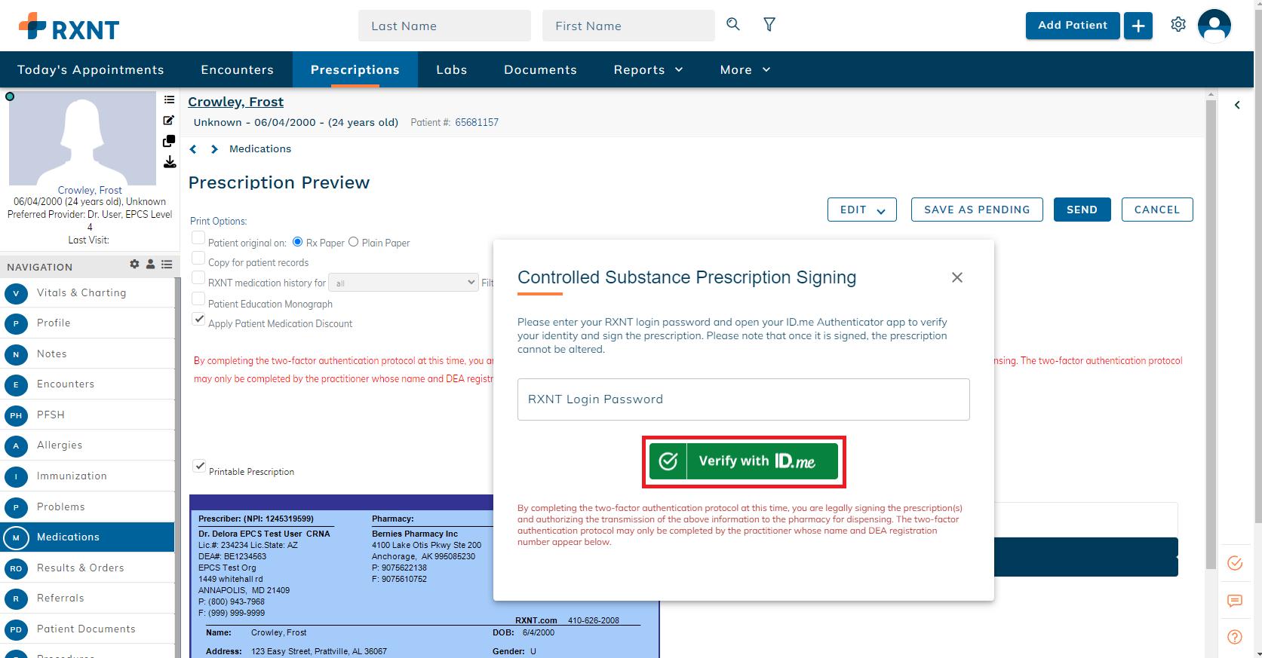This screenshot has height=658, width=1262.
Task: Open the Labs tab
Action: click(x=452, y=69)
